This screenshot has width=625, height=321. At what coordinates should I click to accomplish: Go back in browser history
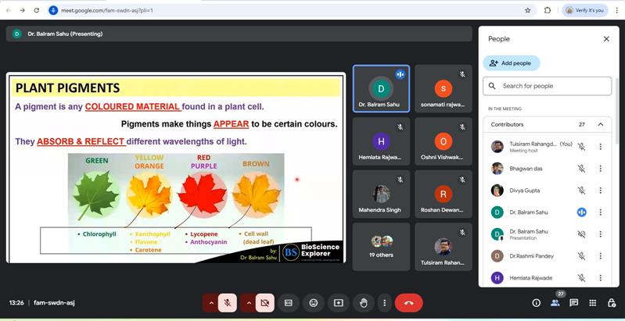pyautogui.click(x=9, y=10)
